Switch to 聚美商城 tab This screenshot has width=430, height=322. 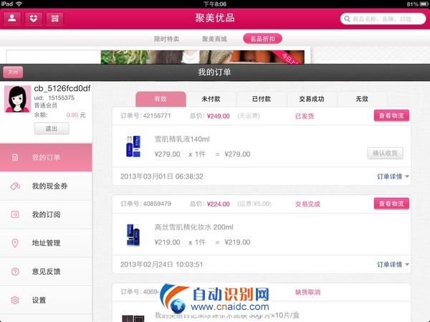[214, 39]
